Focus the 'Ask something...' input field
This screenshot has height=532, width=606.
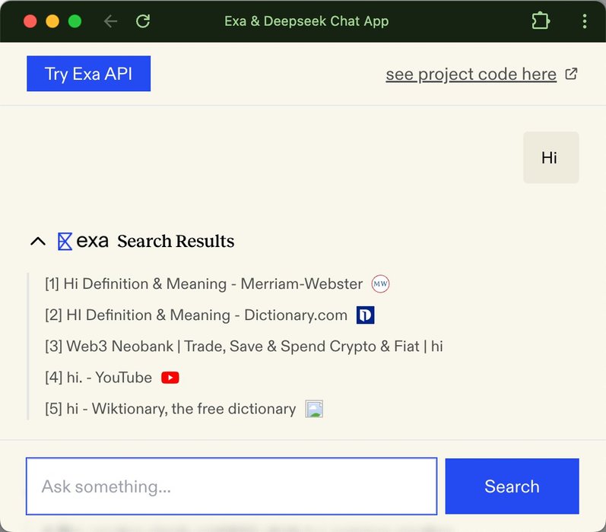[231, 486]
